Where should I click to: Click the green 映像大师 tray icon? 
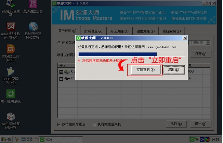[192, 140]
